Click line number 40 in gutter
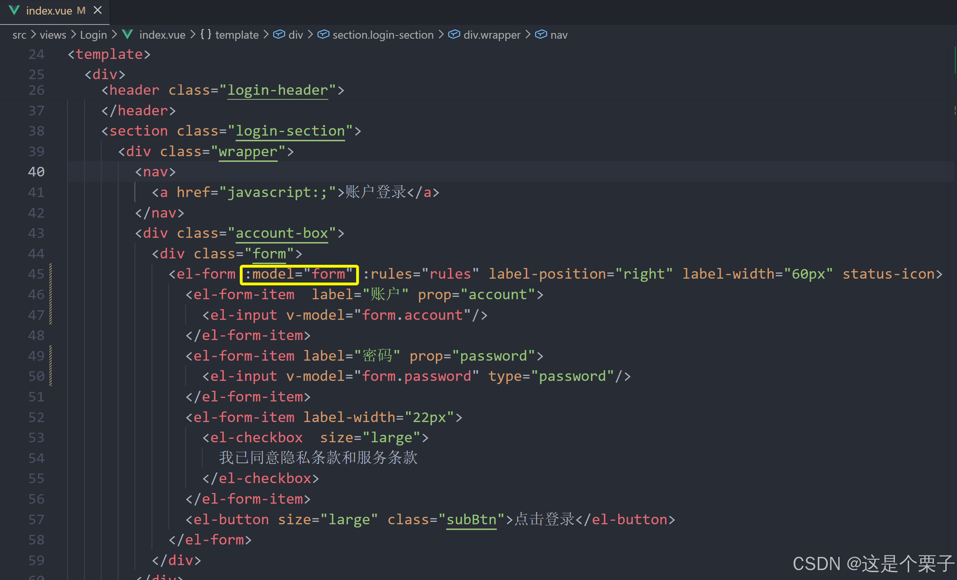This screenshot has width=957, height=580. pyautogui.click(x=36, y=172)
